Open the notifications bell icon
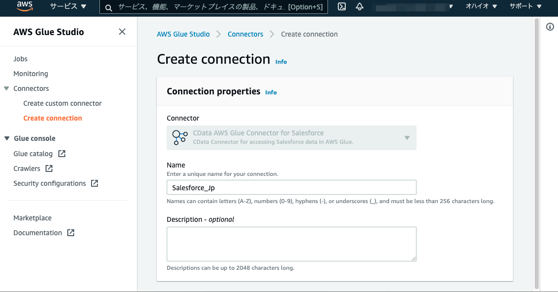The image size is (558, 292). [x=360, y=6]
